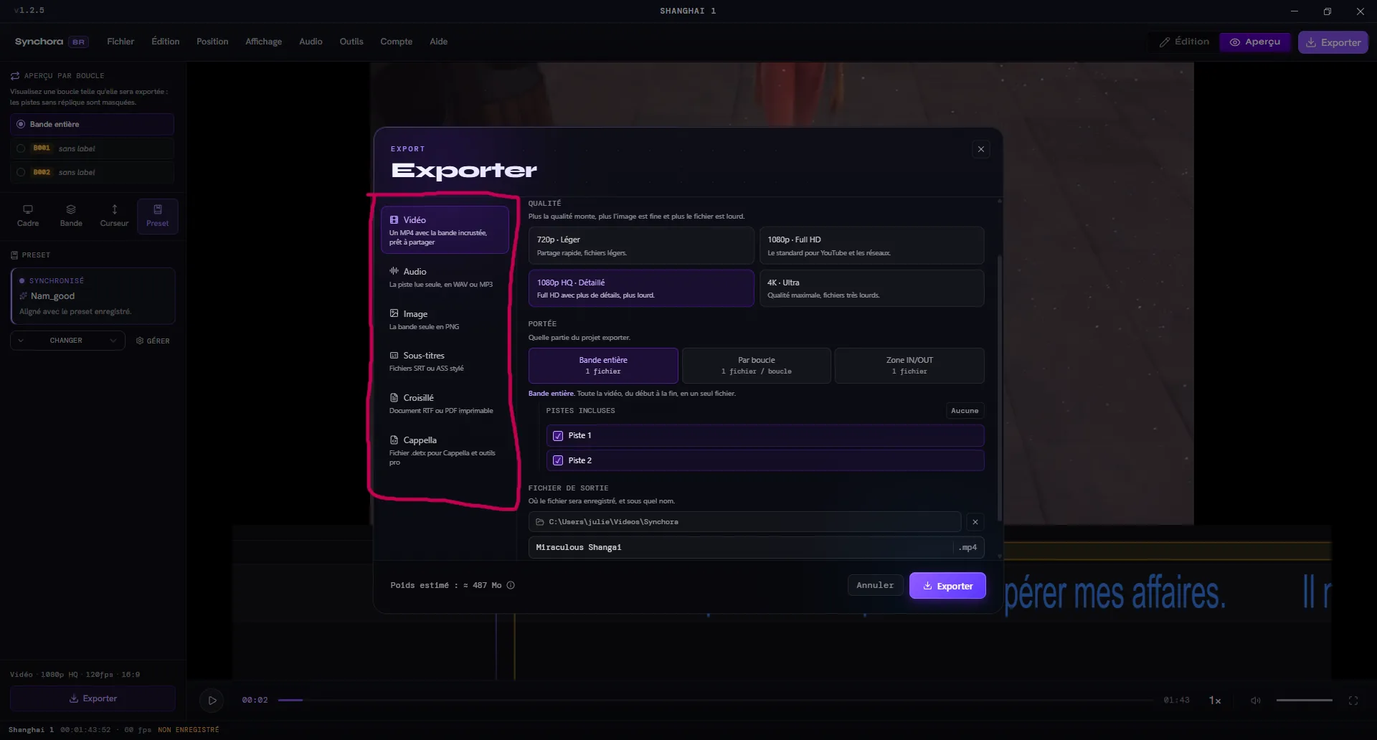Screen dimensions: 1377x740
Task: Click the Synchora BR logo
Action: pos(51,42)
